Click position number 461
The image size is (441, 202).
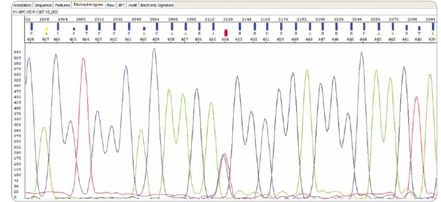coord(128,39)
